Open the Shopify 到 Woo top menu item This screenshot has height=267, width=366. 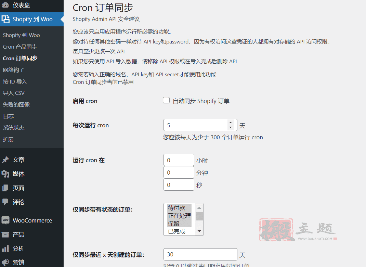pos(32,19)
